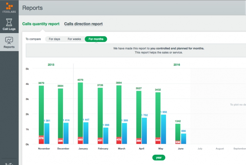246x165 pixels.
Task: Select the Reports chart presentation icon
Action: point(9,40)
